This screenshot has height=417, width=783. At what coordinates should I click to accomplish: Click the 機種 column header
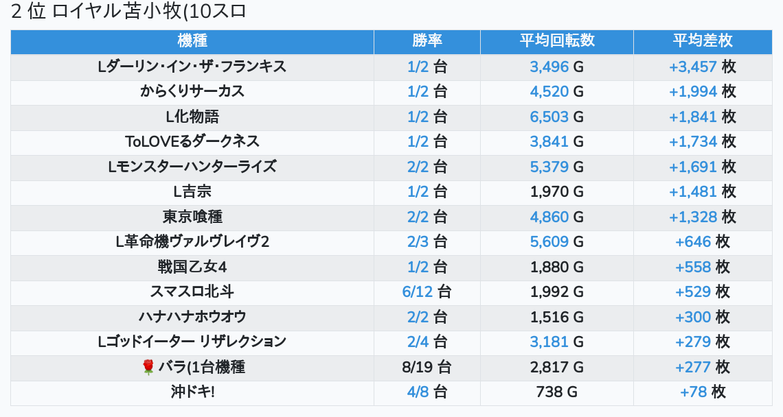192,41
